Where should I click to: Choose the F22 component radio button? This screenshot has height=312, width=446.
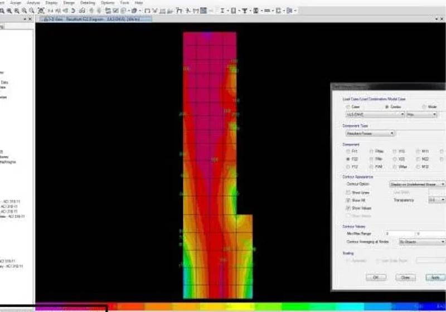point(348,159)
